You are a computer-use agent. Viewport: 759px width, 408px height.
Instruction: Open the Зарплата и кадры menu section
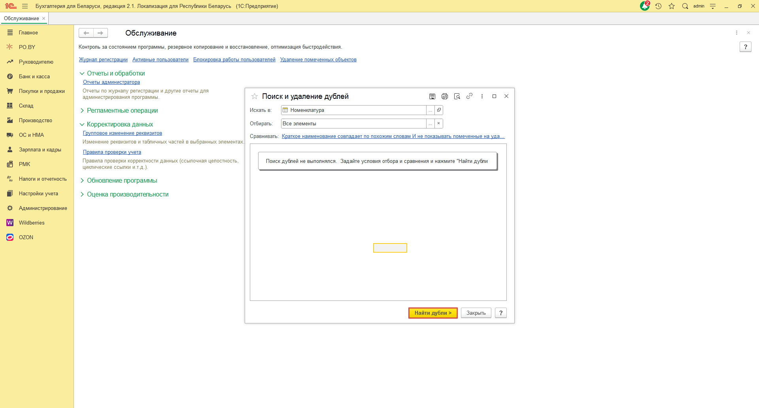click(40, 150)
